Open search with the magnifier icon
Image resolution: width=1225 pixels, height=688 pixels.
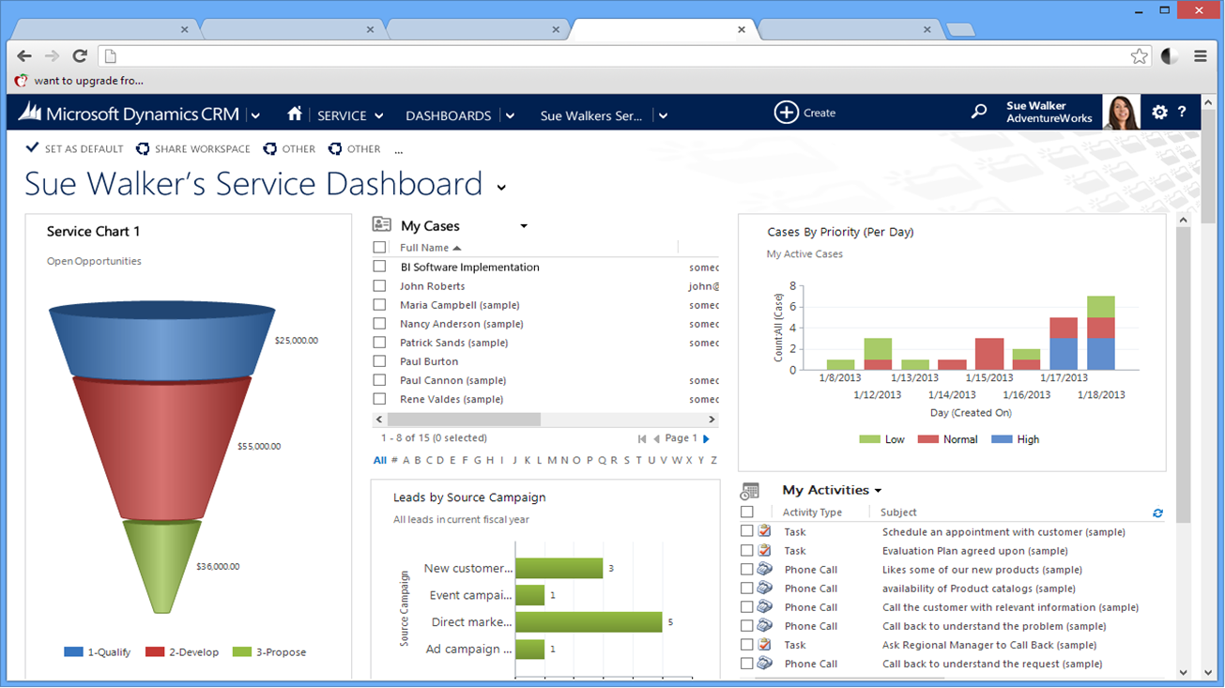point(979,112)
